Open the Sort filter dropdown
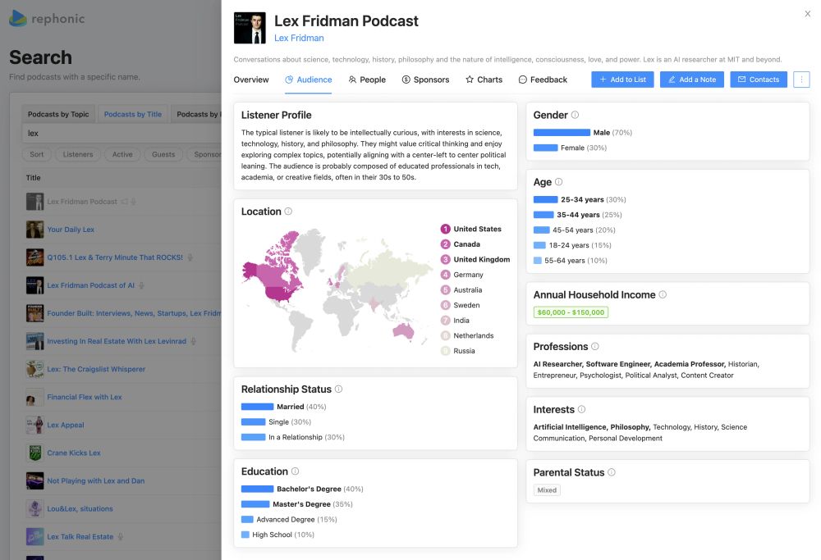Screen dimensions: 821x560 37,154
